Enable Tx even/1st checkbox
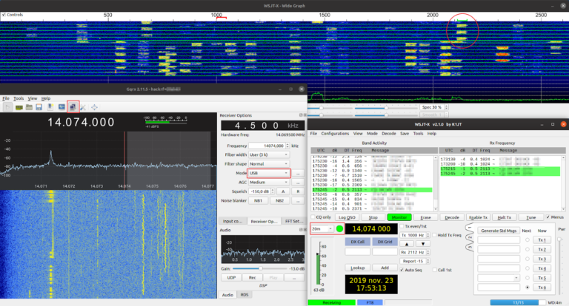The image size is (569, 306). (402, 226)
